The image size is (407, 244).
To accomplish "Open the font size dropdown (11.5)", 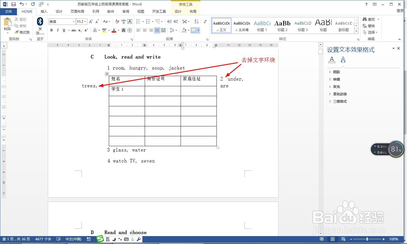I will point(85,21).
